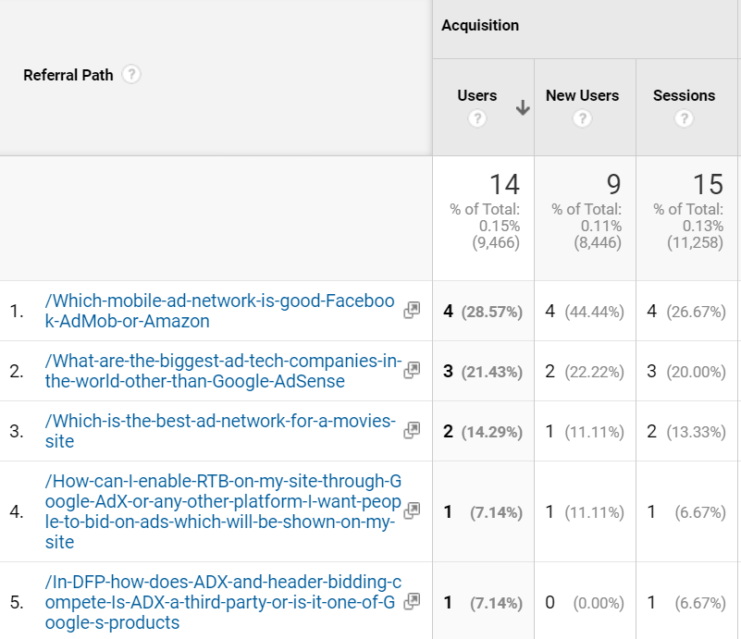Sort descending by Users column header

pos(477,95)
